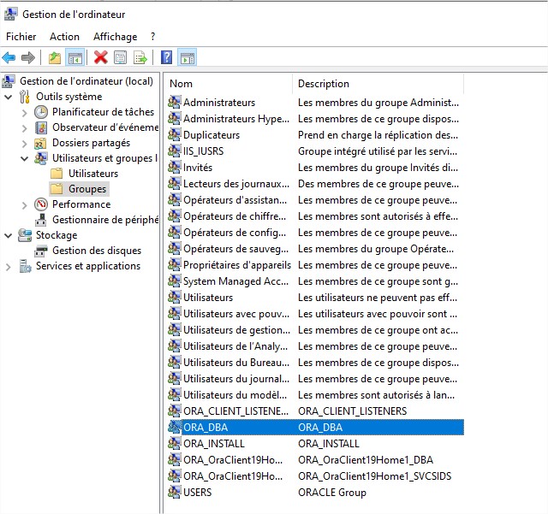The height and width of the screenshot is (514, 548).
Task: Expand the Planificateur de tâches node
Action: click(24, 113)
